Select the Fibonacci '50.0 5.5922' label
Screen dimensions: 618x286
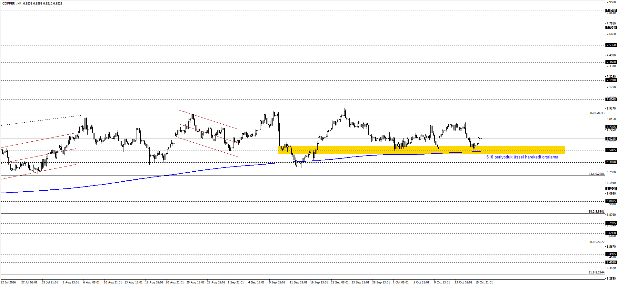(x=596, y=242)
